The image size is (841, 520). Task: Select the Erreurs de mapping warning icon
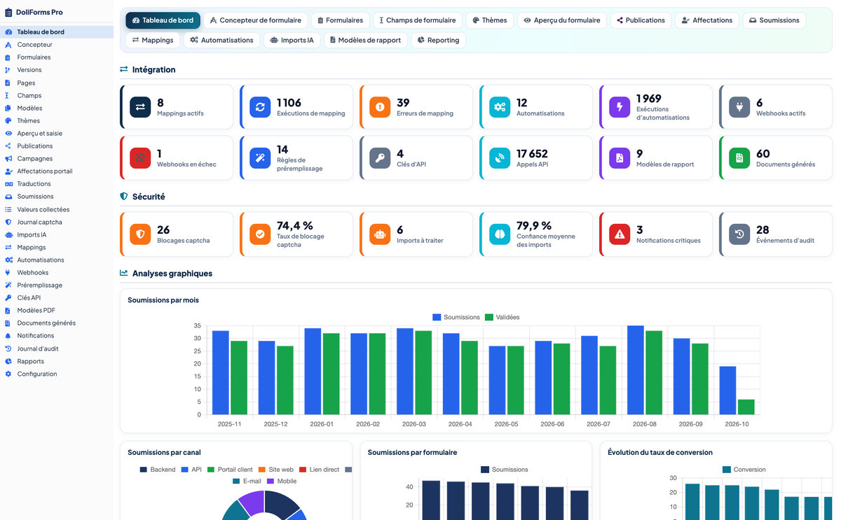(380, 107)
